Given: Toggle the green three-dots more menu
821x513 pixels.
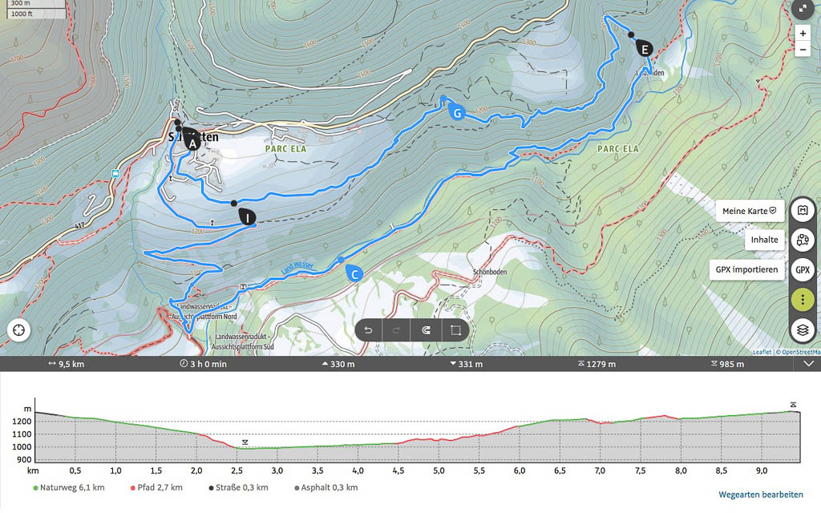Looking at the screenshot, I should coord(803,299).
